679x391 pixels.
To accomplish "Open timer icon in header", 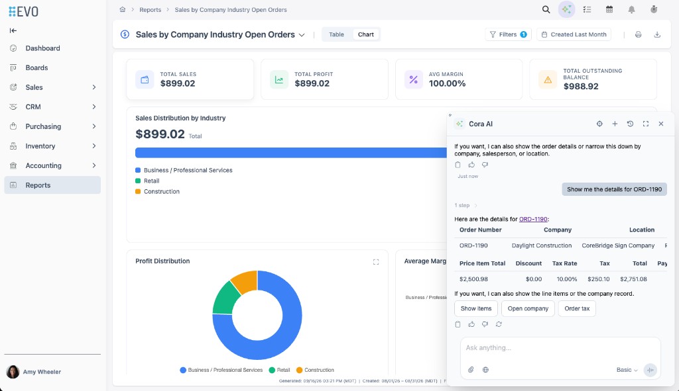I will (x=654, y=9).
